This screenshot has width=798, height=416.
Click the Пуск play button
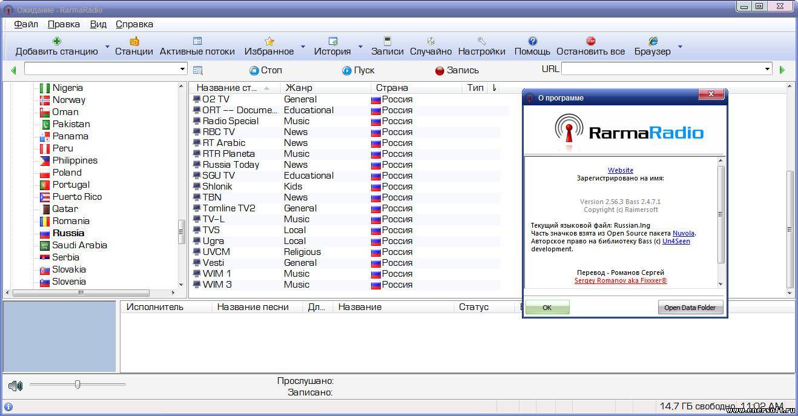coord(358,70)
